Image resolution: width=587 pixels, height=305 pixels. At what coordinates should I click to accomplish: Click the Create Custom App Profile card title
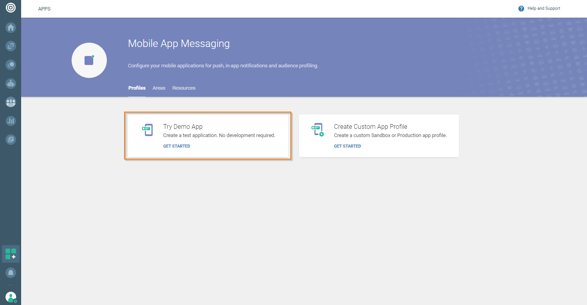[370, 126]
